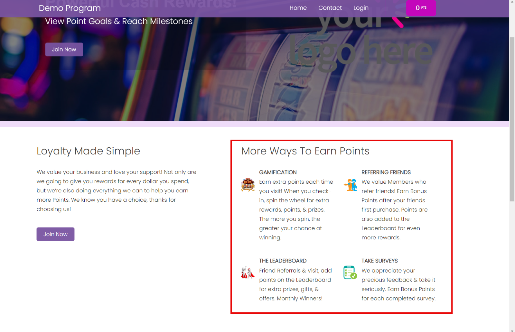Click the Demo Program site title
This screenshot has height=332, width=515.
point(70,8)
